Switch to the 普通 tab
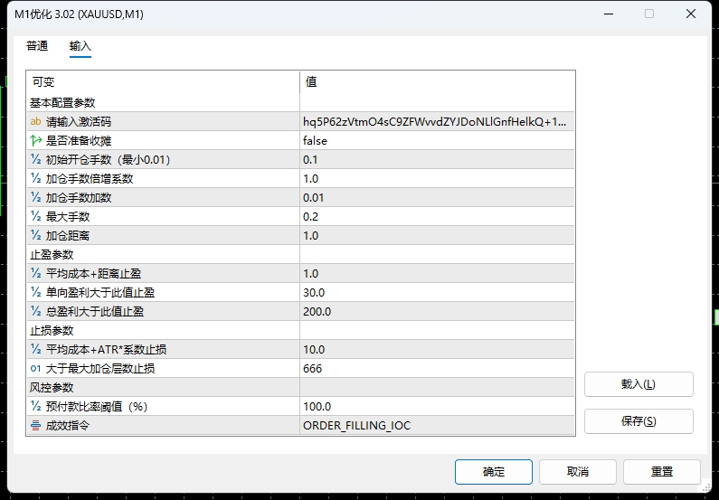Screen dimensions: 719x500 37,46
